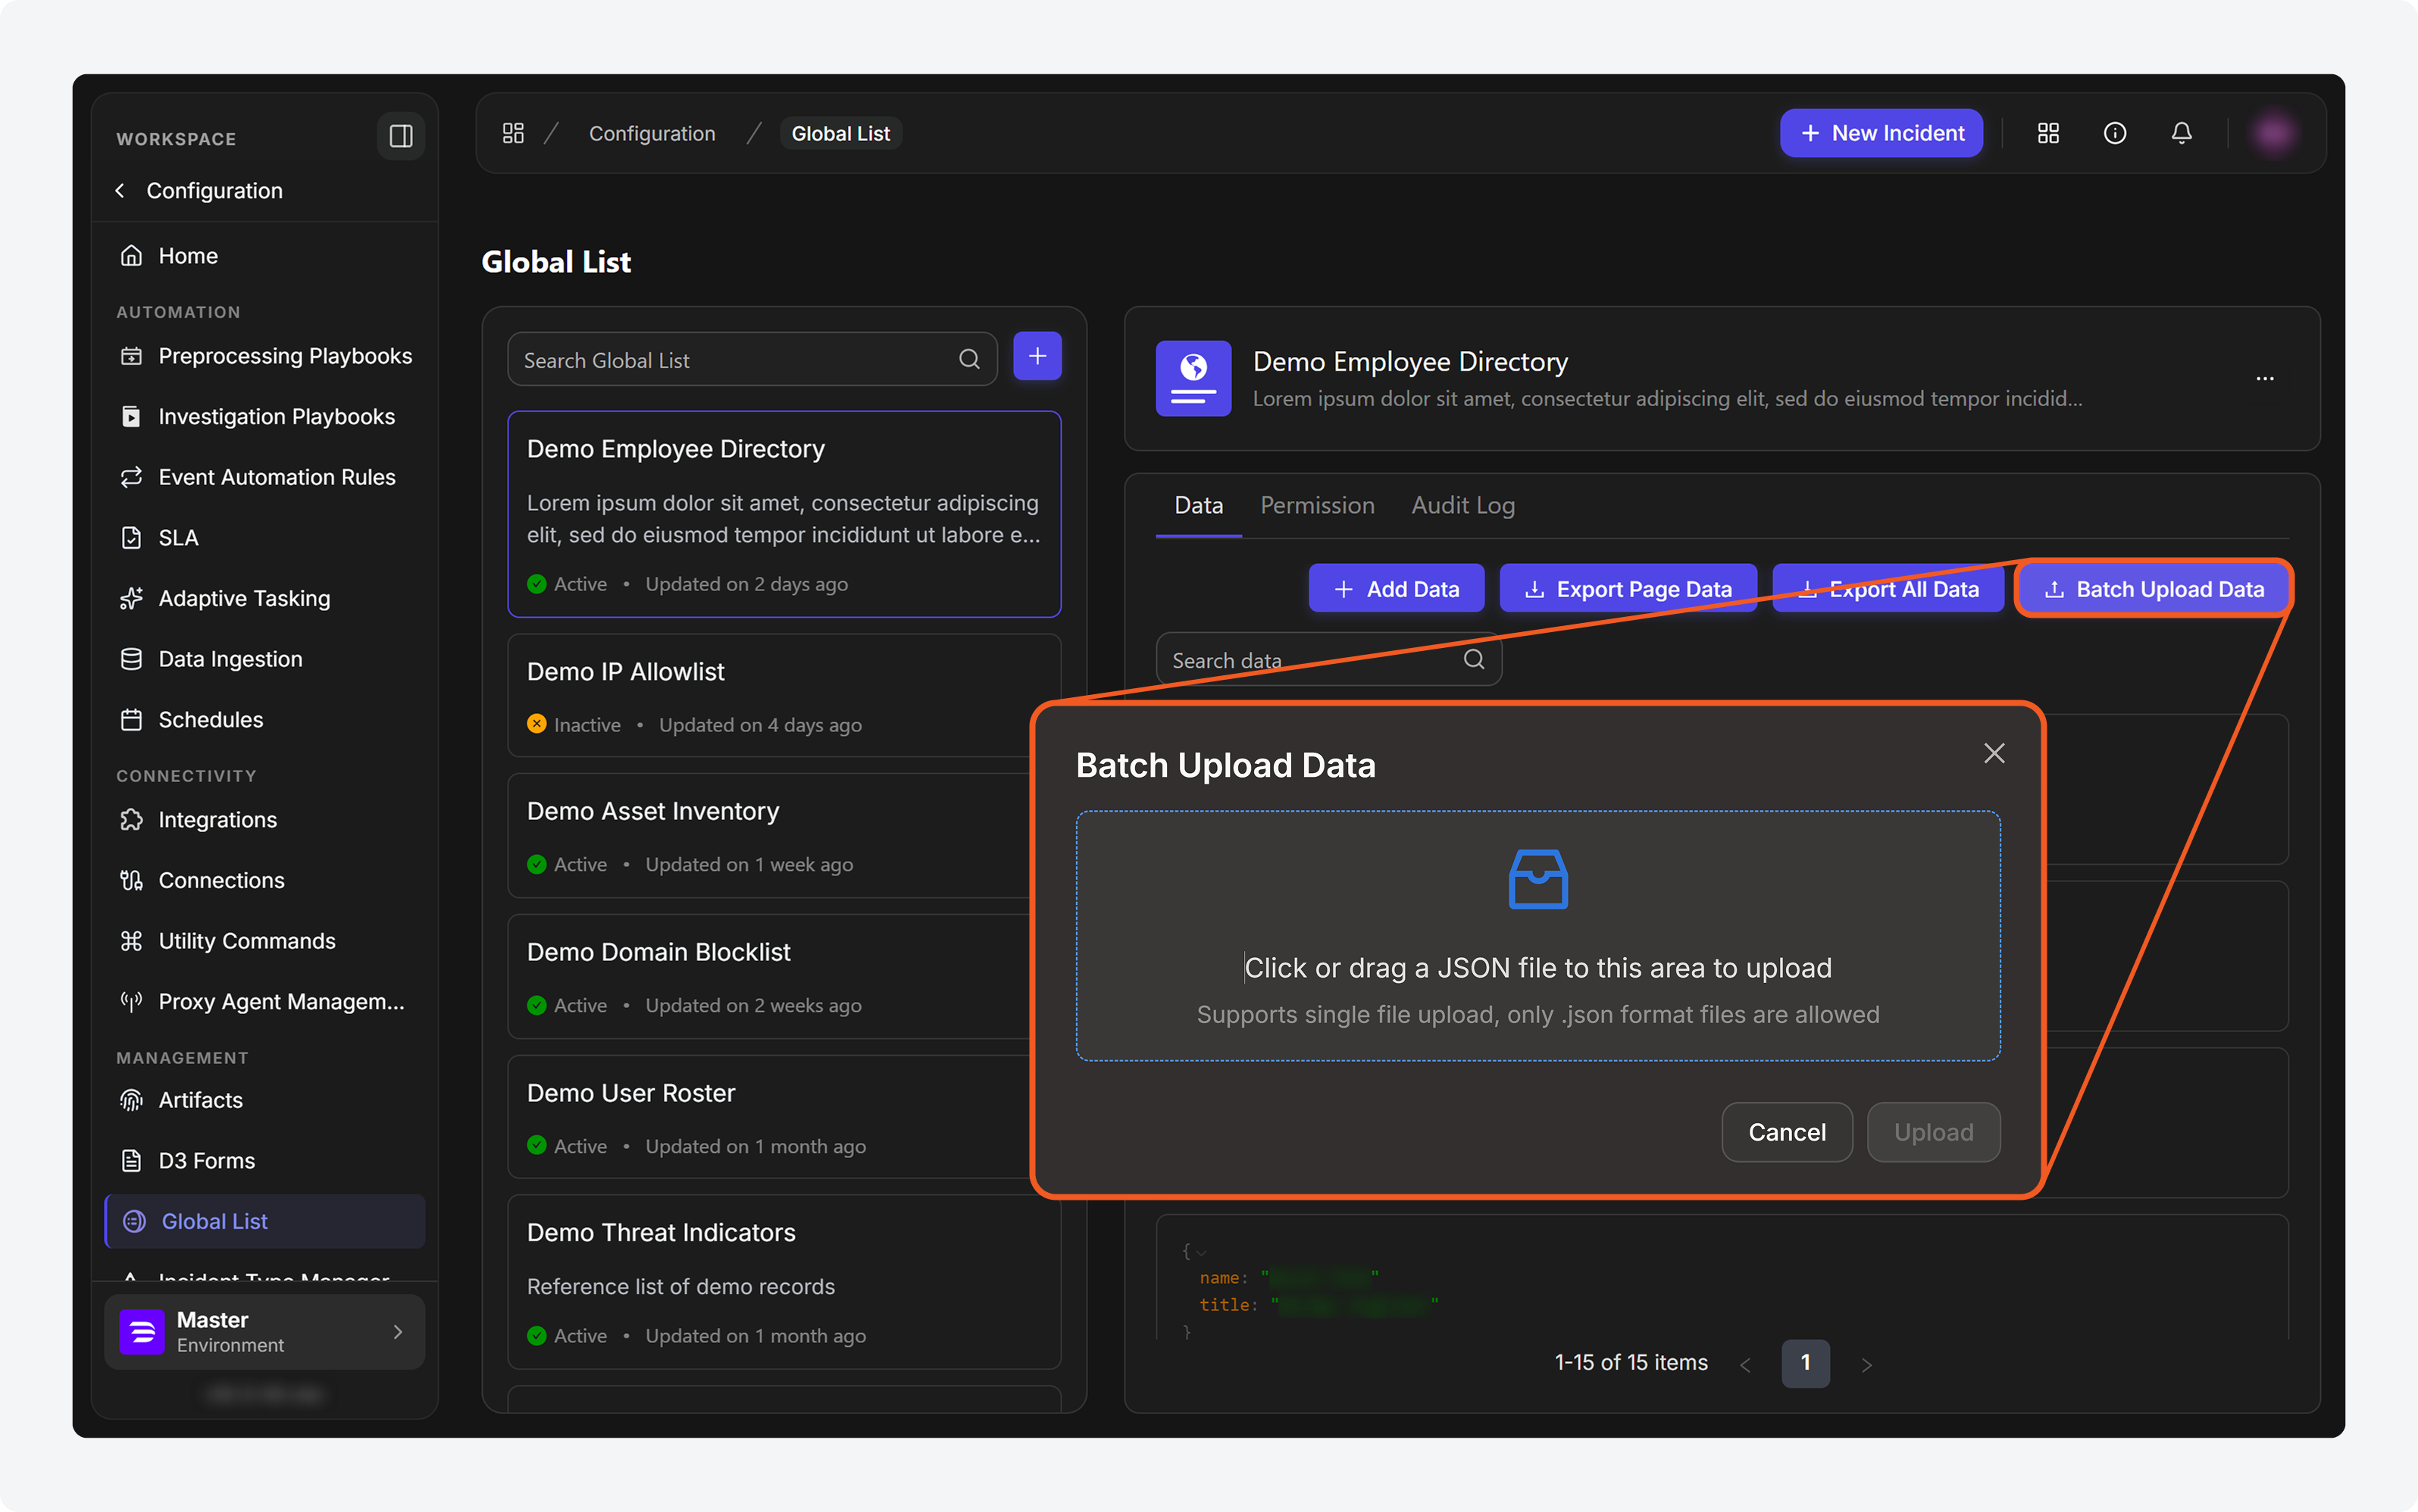
Task: Open the apps grid icon near New Incident
Action: 2047,133
